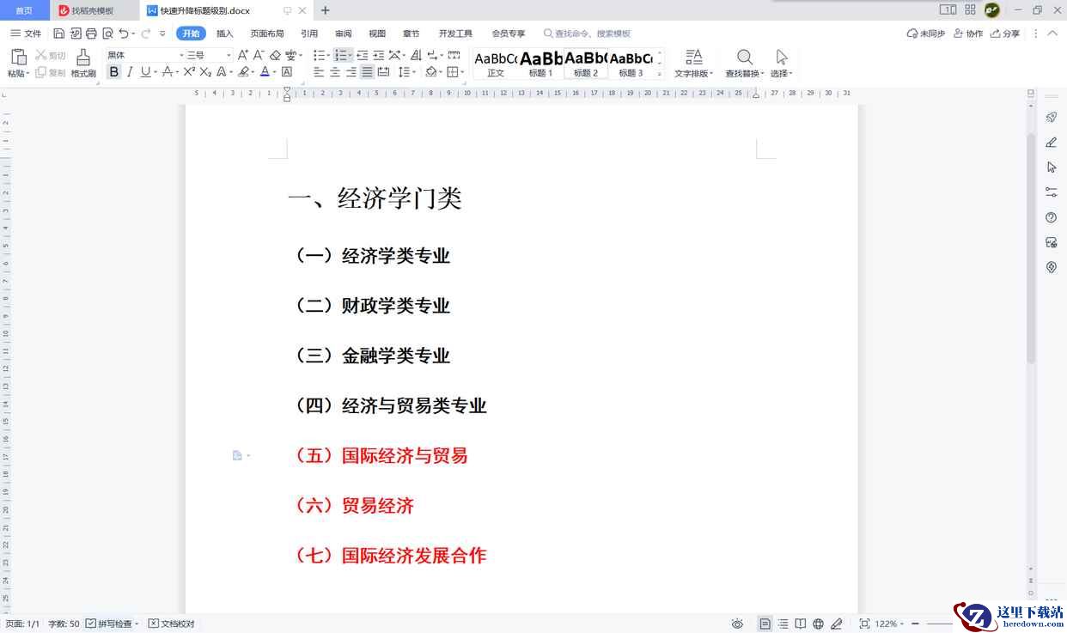
Task: Apply the 标题 1 heading style
Action: point(540,64)
